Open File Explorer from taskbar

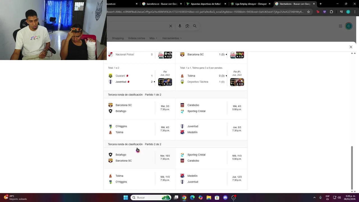click(209, 198)
